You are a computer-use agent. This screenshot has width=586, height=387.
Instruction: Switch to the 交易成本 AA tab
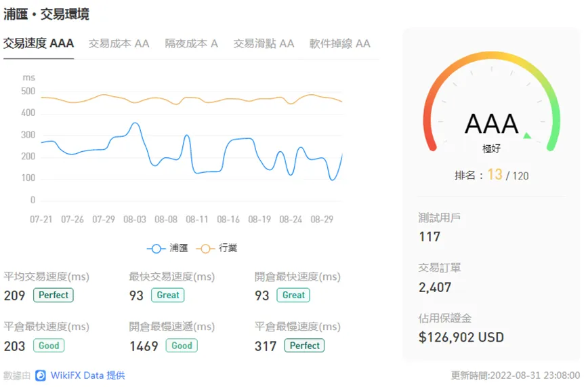[x=119, y=44]
